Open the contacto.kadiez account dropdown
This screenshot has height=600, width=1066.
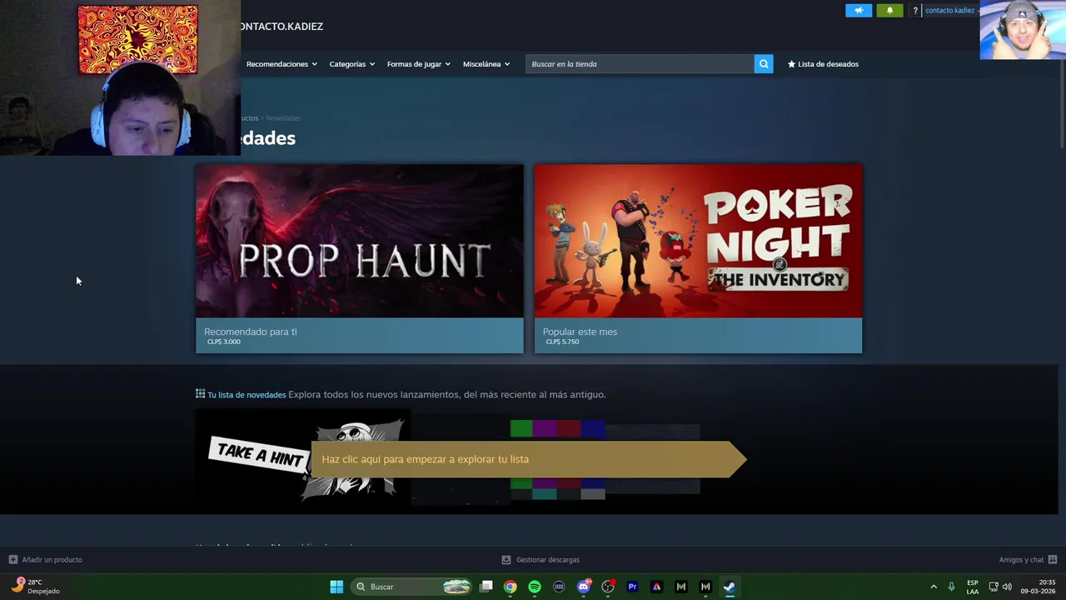pyautogui.click(x=952, y=11)
